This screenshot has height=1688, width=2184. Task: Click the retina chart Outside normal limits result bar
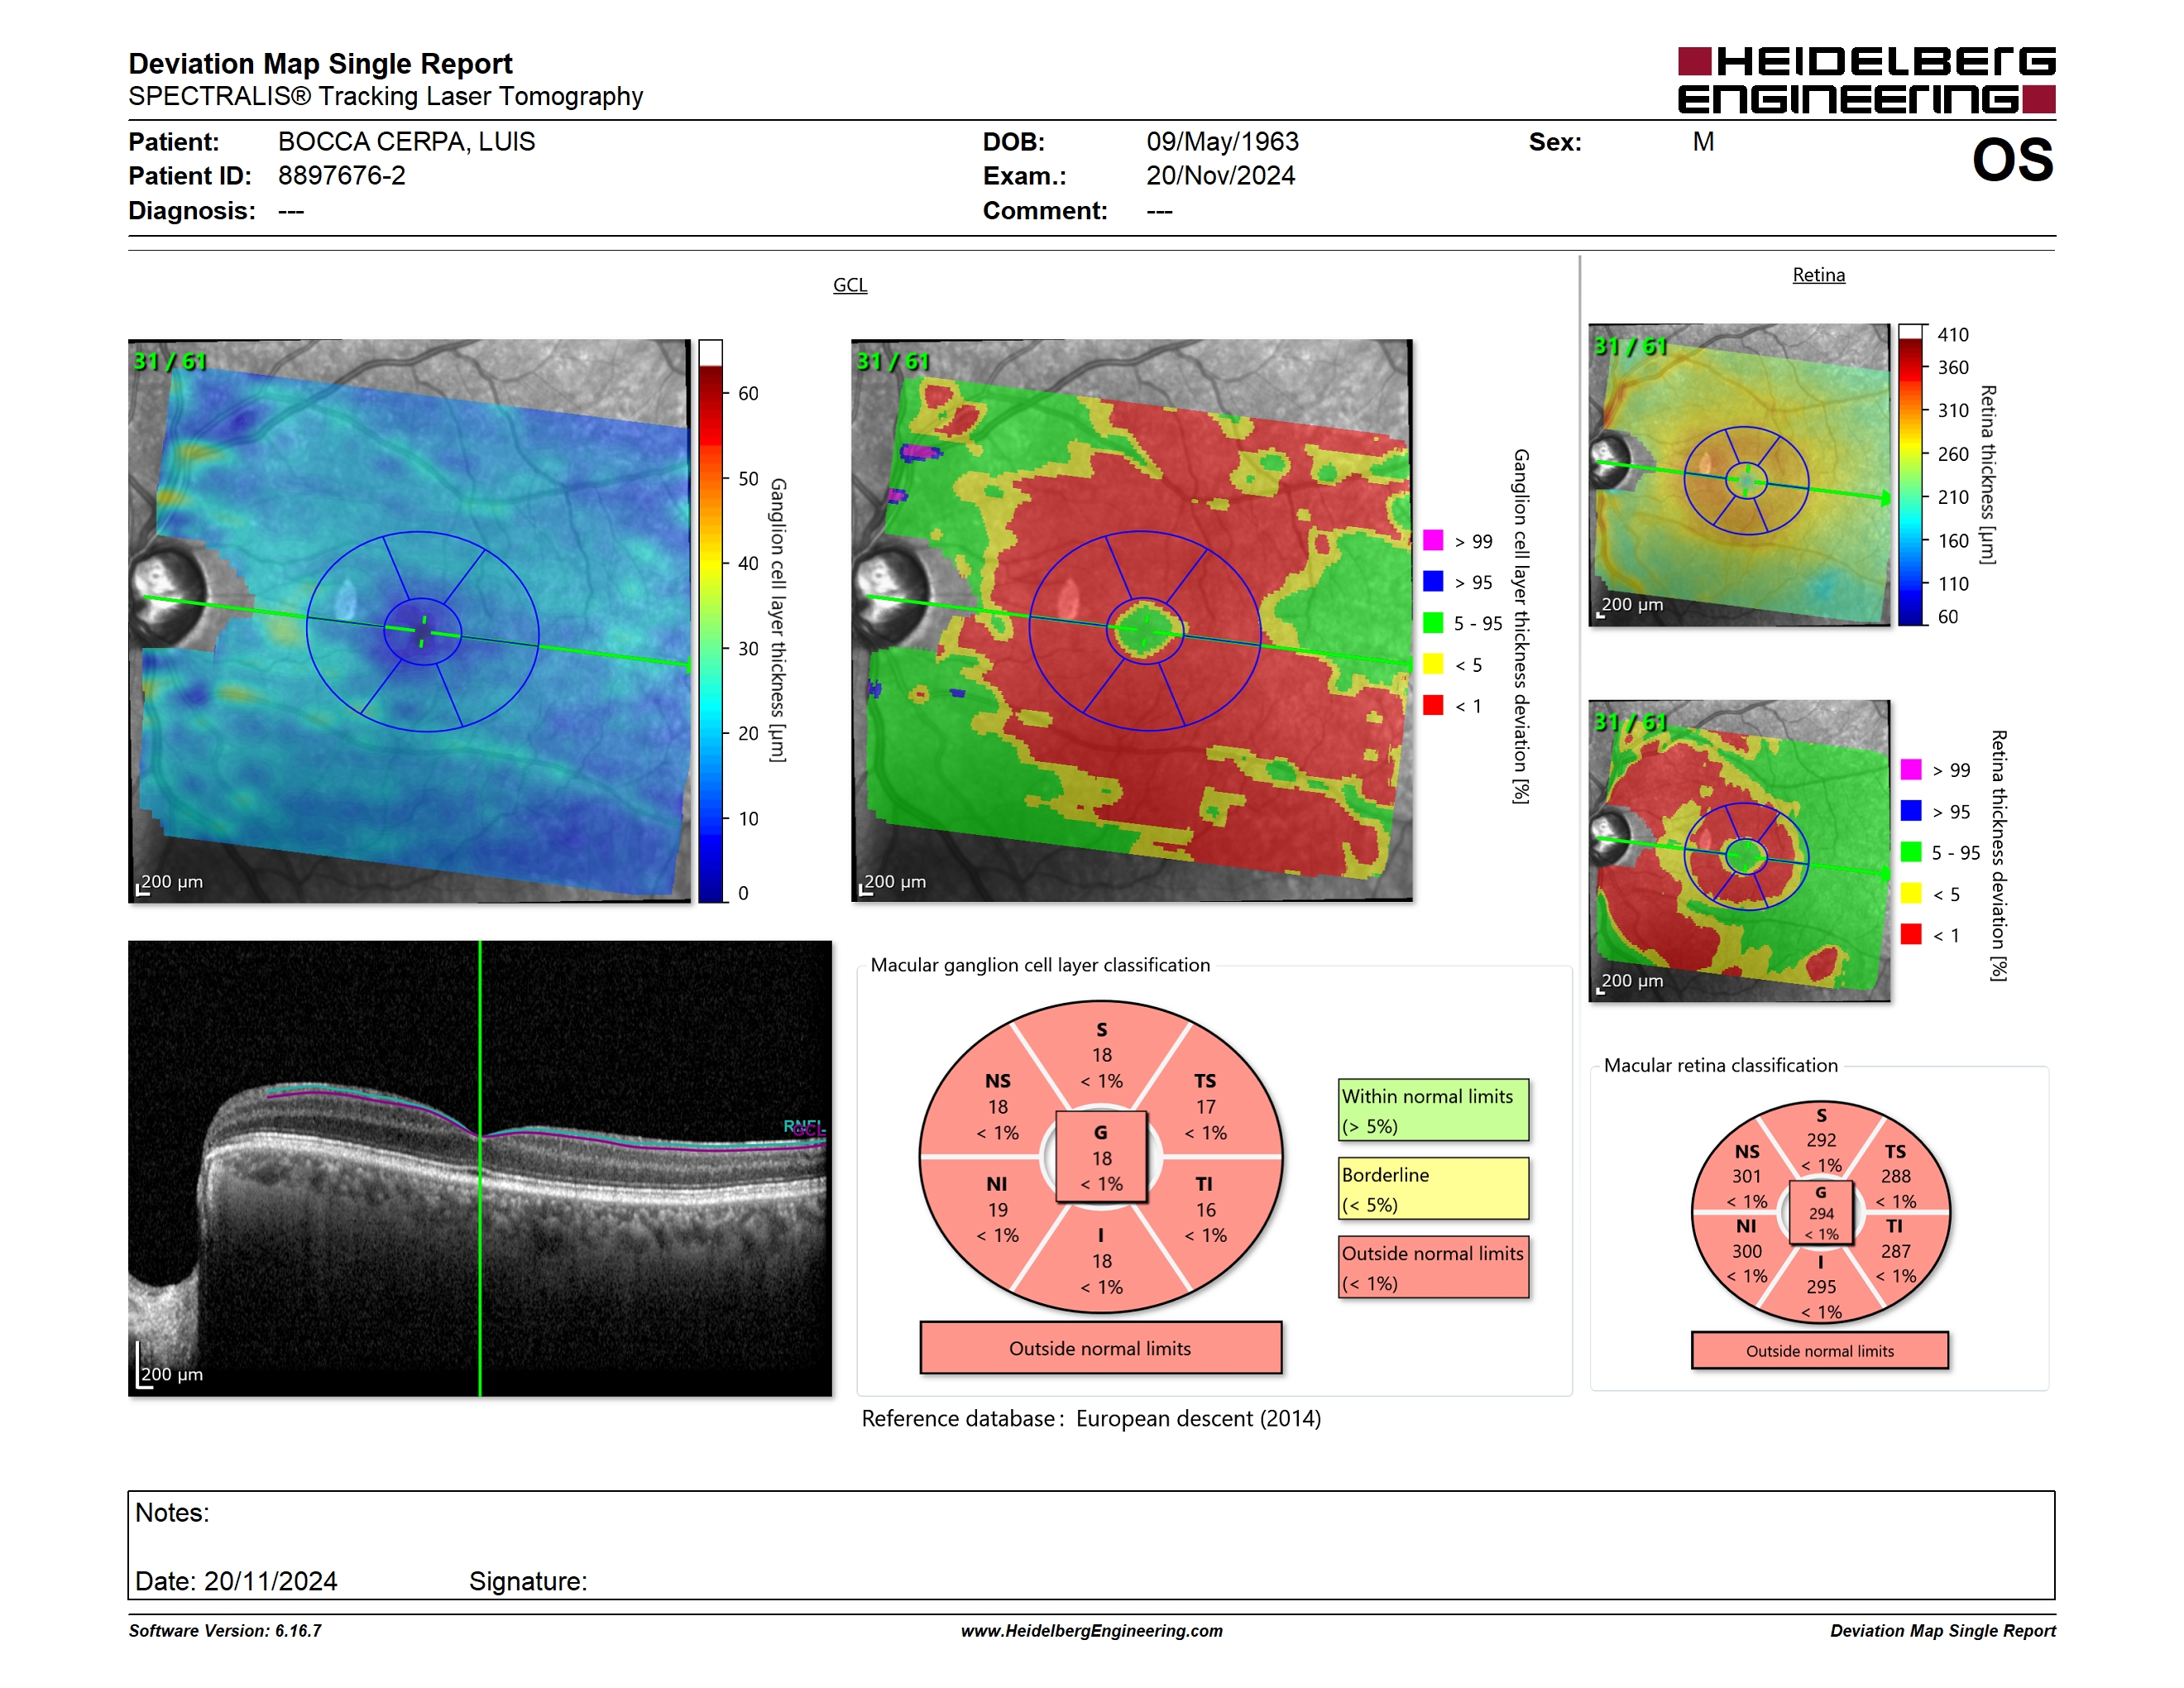coord(1819,1350)
